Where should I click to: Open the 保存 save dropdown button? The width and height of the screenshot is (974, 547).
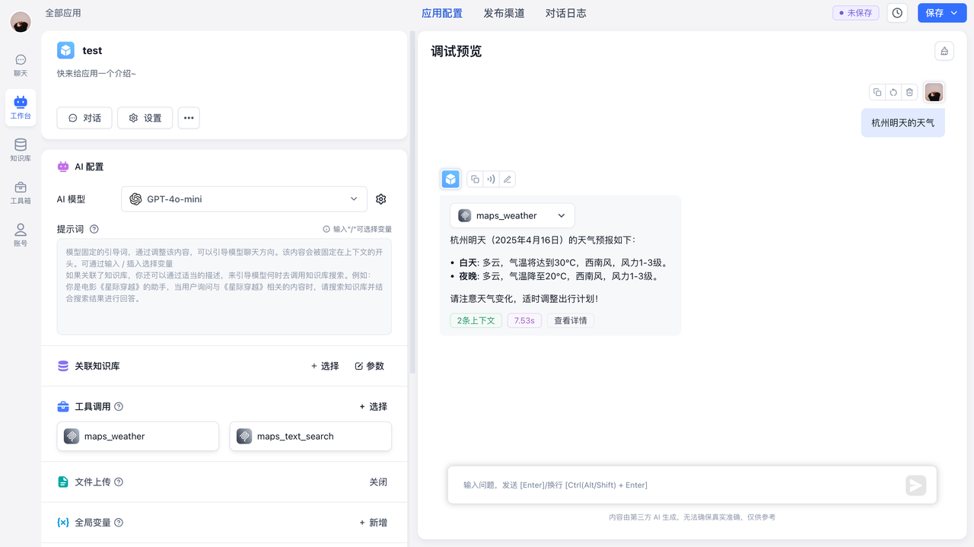[x=942, y=13]
